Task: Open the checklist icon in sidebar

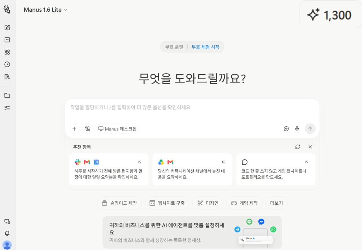Action: [x=7, y=108]
